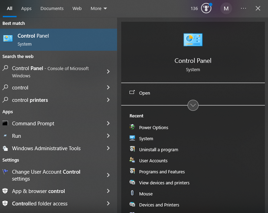The height and width of the screenshot is (213, 268).
Task: Click the large Control Panel preview icon
Action: click(x=193, y=40)
